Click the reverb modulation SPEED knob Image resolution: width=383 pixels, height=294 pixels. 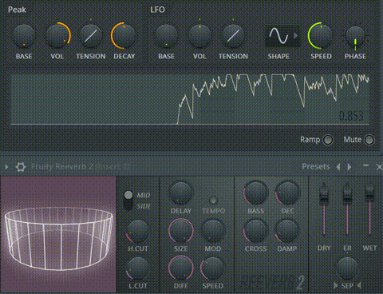(x=212, y=268)
